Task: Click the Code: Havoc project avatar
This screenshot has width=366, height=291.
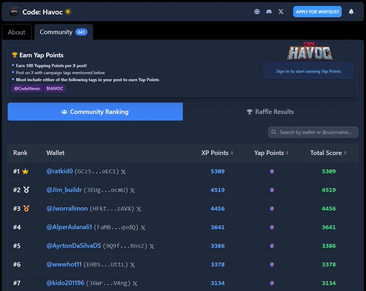Action: tap(14, 11)
